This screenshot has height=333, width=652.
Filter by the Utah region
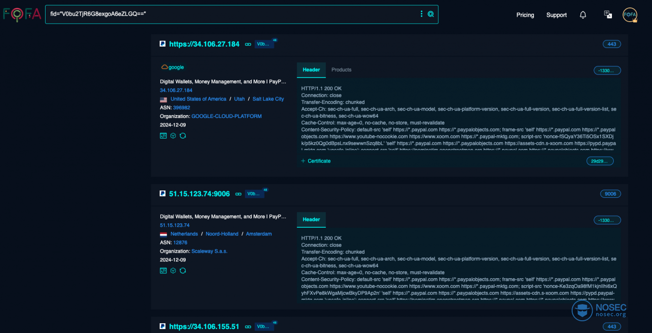pos(240,99)
